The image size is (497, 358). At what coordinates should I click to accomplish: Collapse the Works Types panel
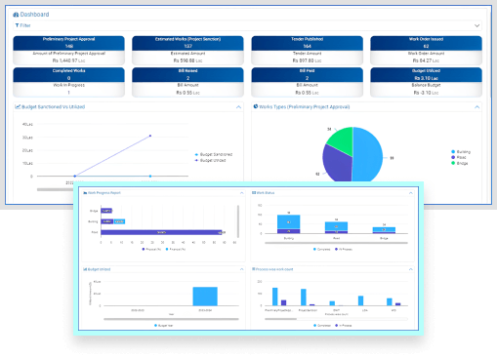click(x=476, y=107)
